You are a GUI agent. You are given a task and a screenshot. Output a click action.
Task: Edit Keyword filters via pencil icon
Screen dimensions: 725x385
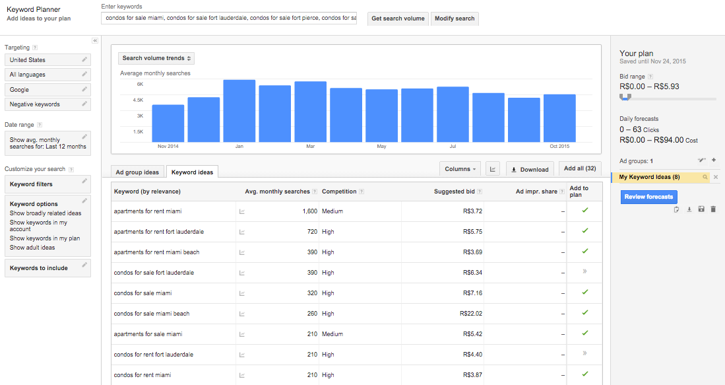click(x=84, y=181)
